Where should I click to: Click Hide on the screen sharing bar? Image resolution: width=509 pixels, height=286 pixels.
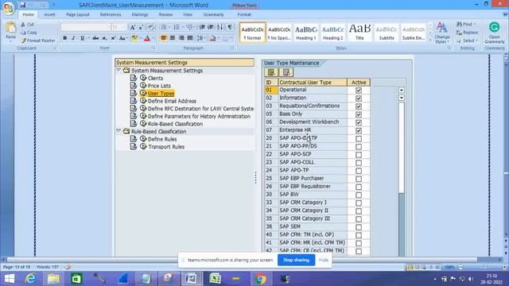[x=324, y=260]
